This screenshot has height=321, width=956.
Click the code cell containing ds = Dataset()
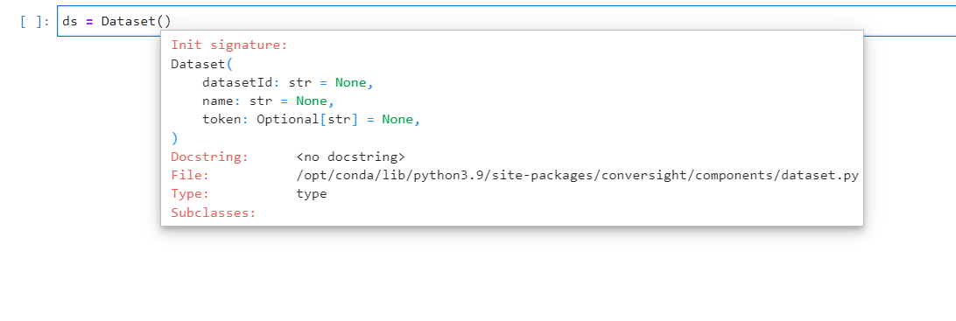coord(506,21)
